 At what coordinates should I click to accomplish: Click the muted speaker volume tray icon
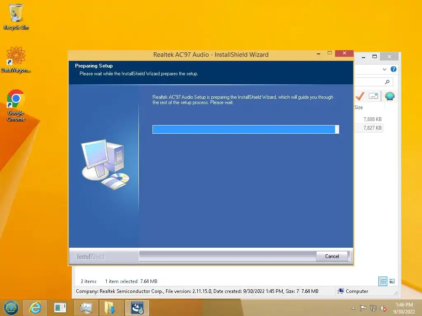tap(383, 308)
